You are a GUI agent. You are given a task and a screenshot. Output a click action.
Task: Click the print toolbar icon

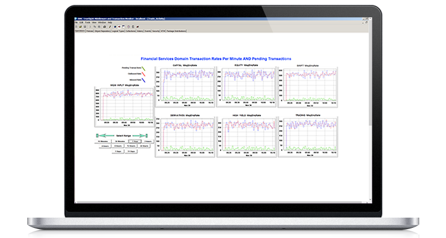[105, 27]
